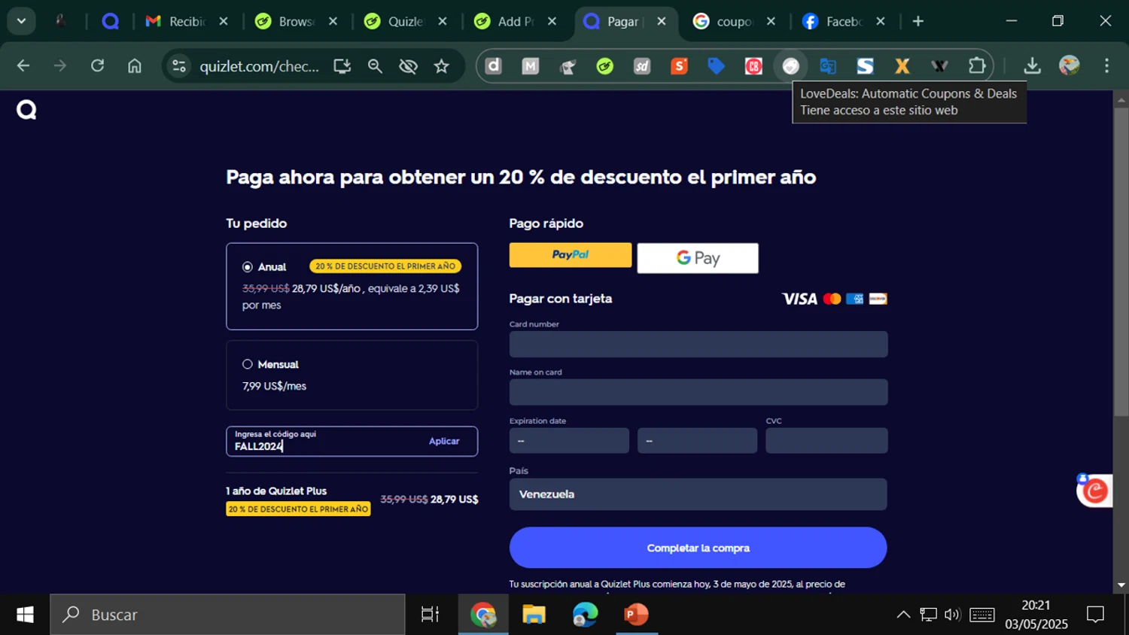Click the gray 'd' extension icon
1129x635 pixels.
click(494, 66)
